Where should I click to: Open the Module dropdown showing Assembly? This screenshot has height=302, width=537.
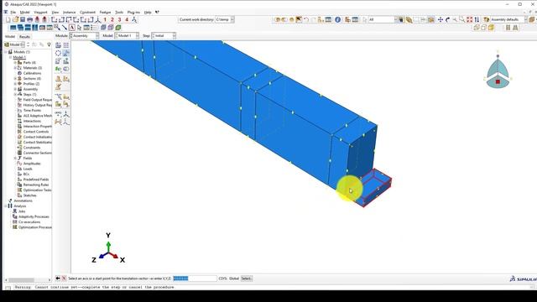click(84, 35)
